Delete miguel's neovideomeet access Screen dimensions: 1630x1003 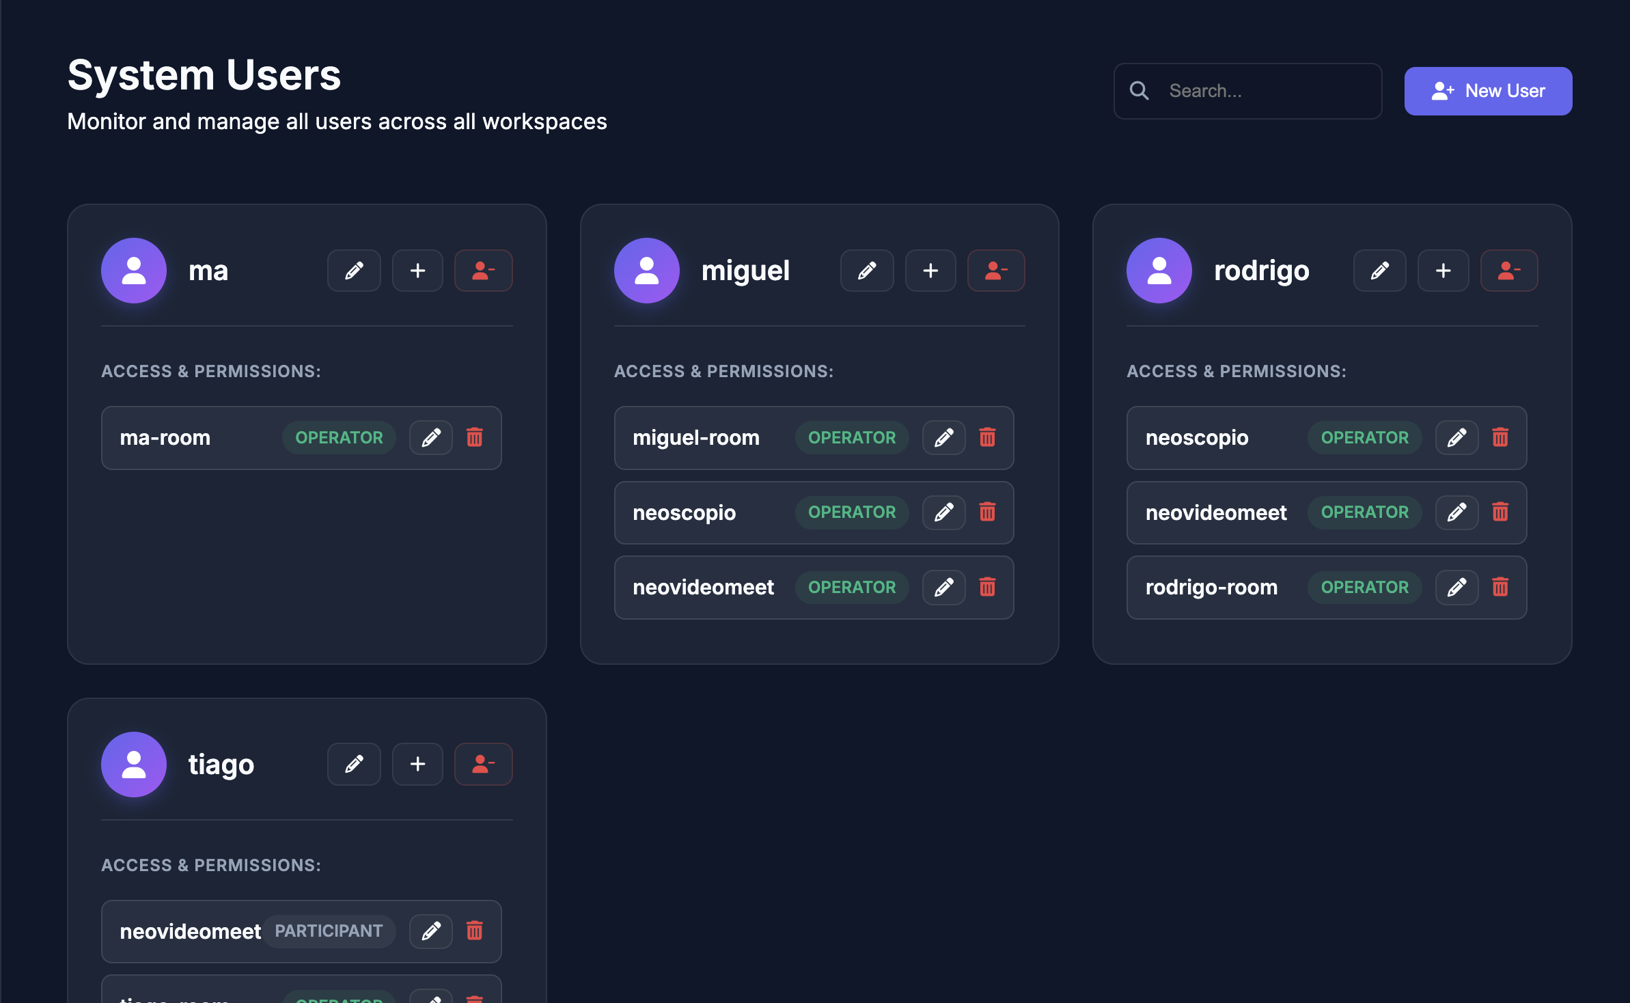coord(988,587)
